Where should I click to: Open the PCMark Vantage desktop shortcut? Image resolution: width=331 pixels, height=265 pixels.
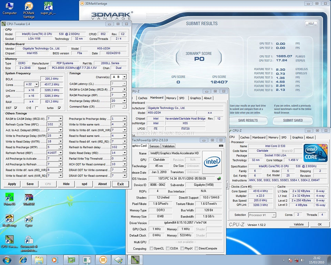pyautogui.click(x=29, y=10)
